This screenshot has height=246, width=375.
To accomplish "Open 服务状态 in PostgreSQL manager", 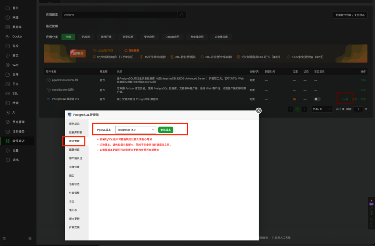I will coord(74,124).
